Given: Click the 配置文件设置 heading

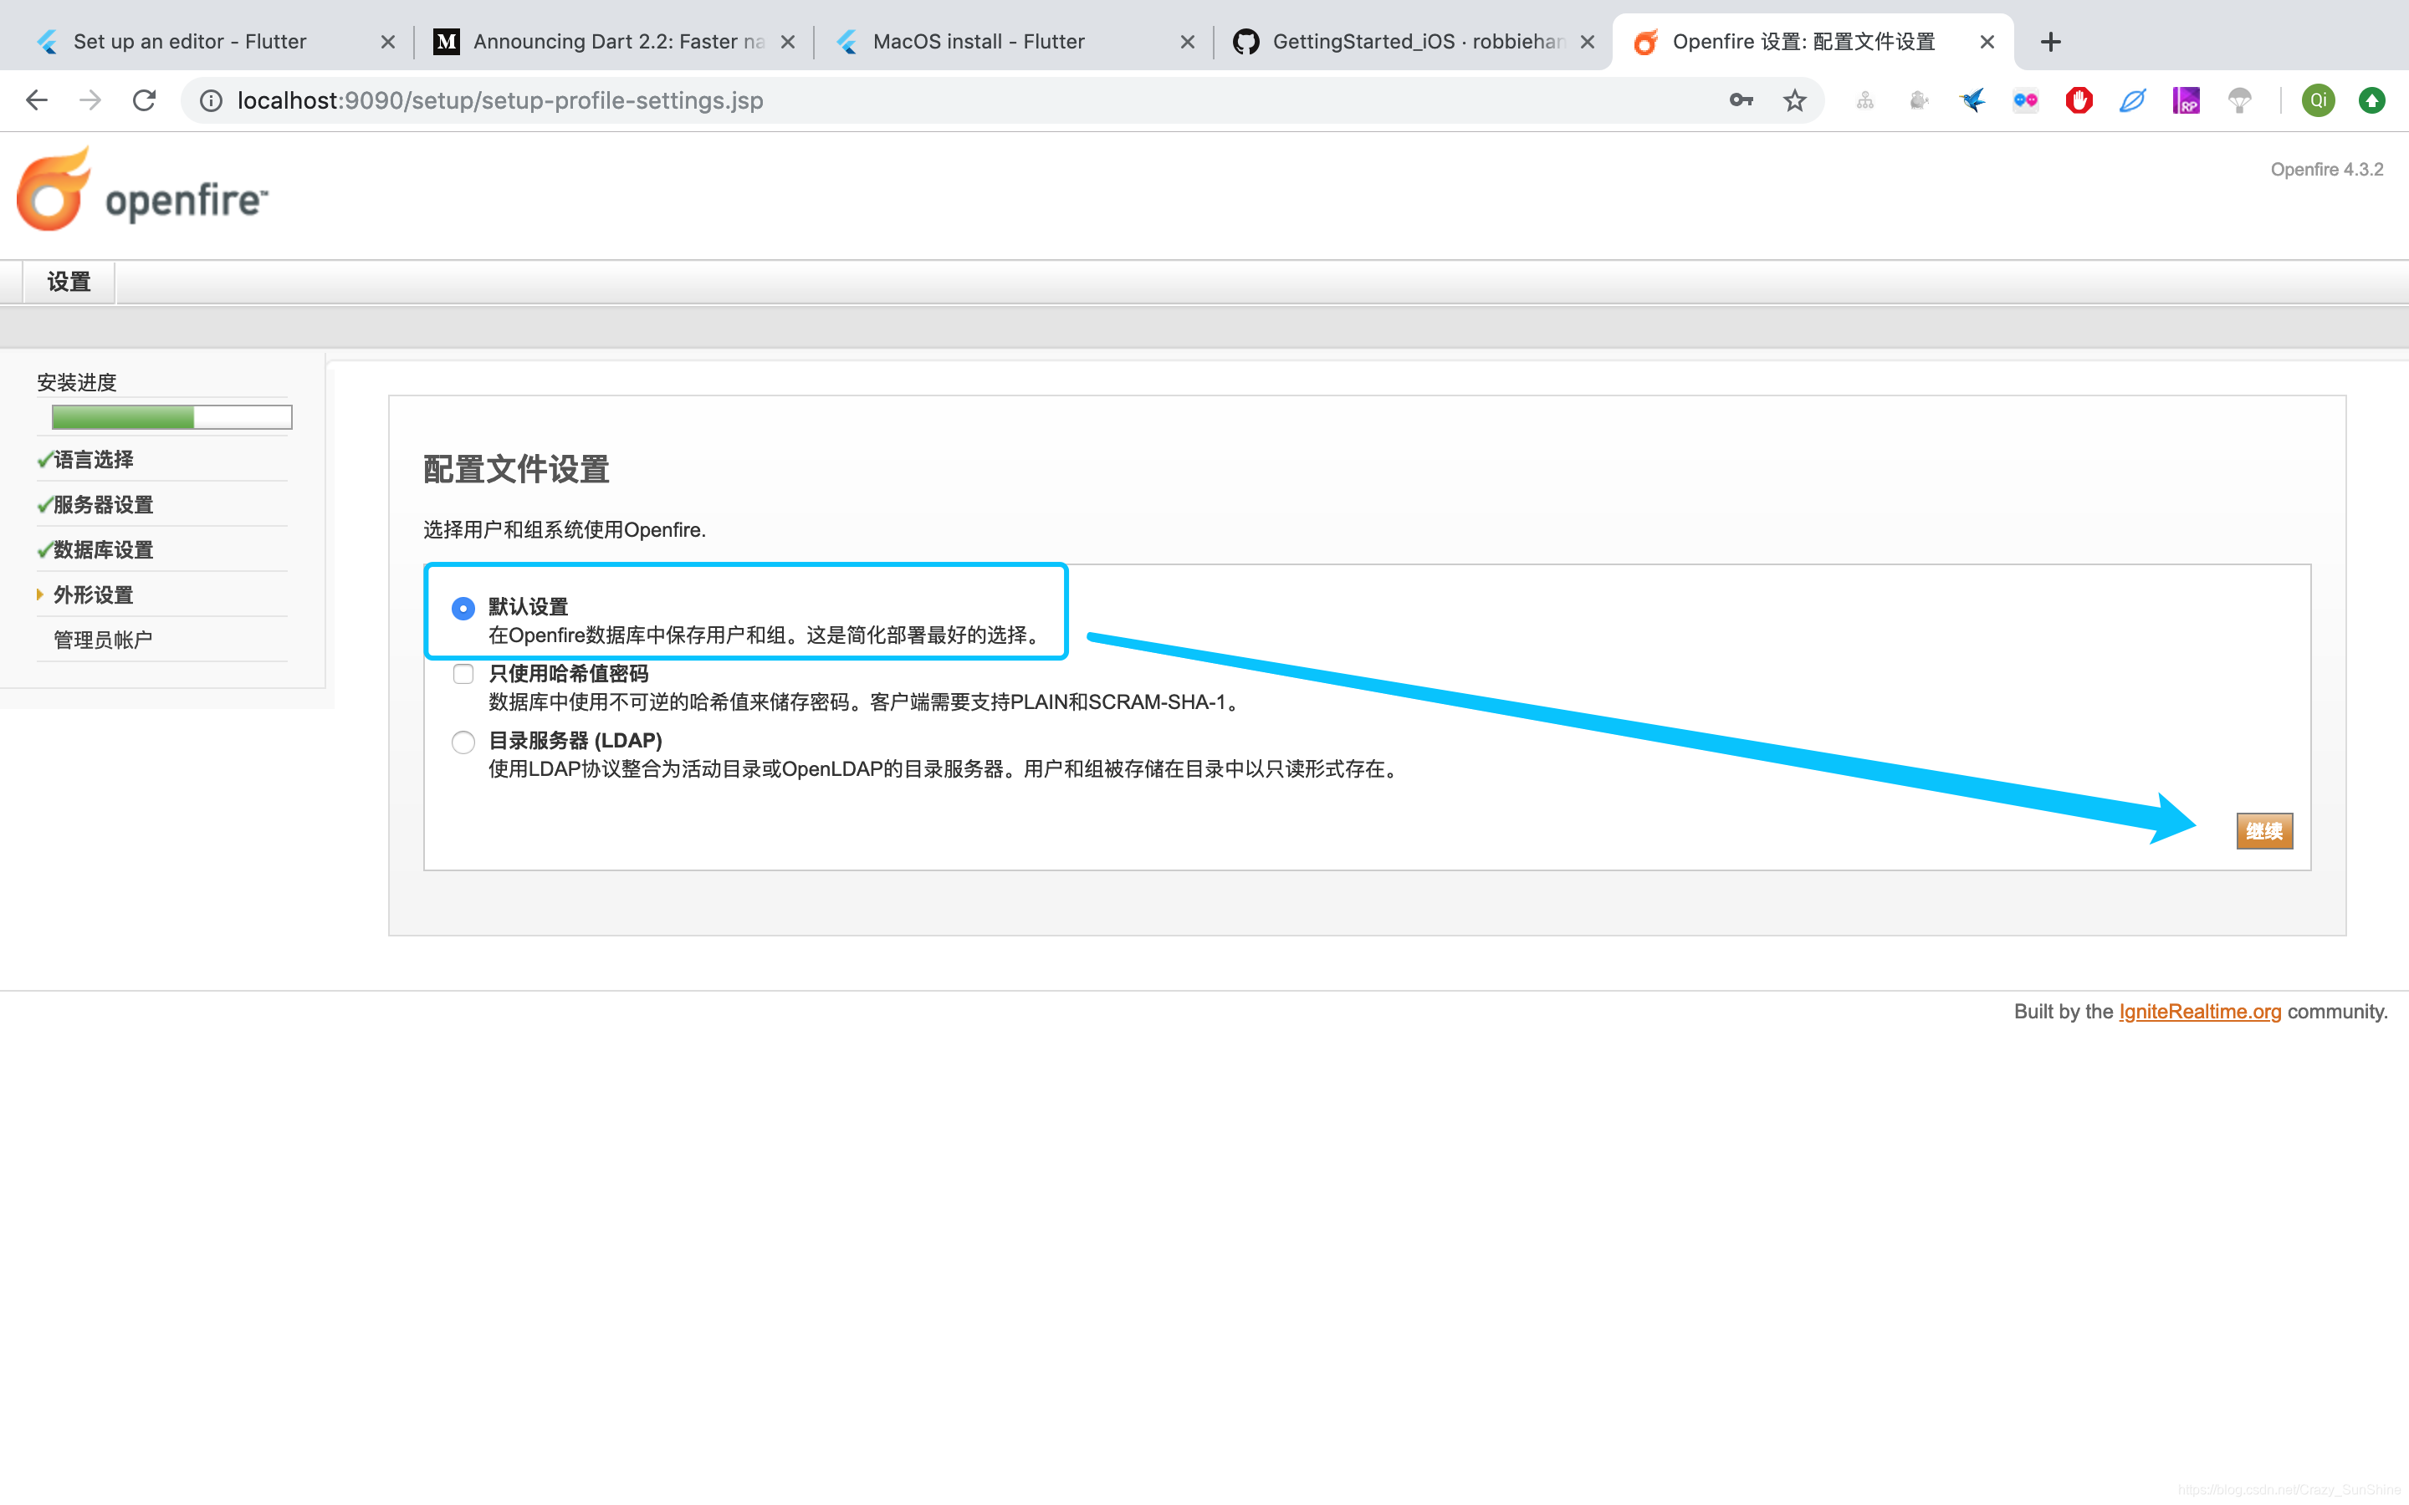Looking at the screenshot, I should pyautogui.click(x=515, y=470).
